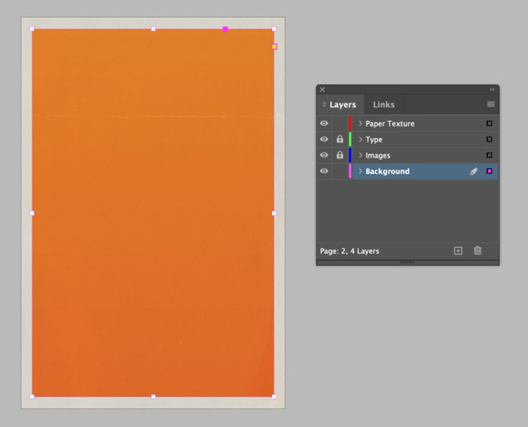Click the bottom-right corner handle of the orange frame
The width and height of the screenshot is (528, 427).
point(274,397)
